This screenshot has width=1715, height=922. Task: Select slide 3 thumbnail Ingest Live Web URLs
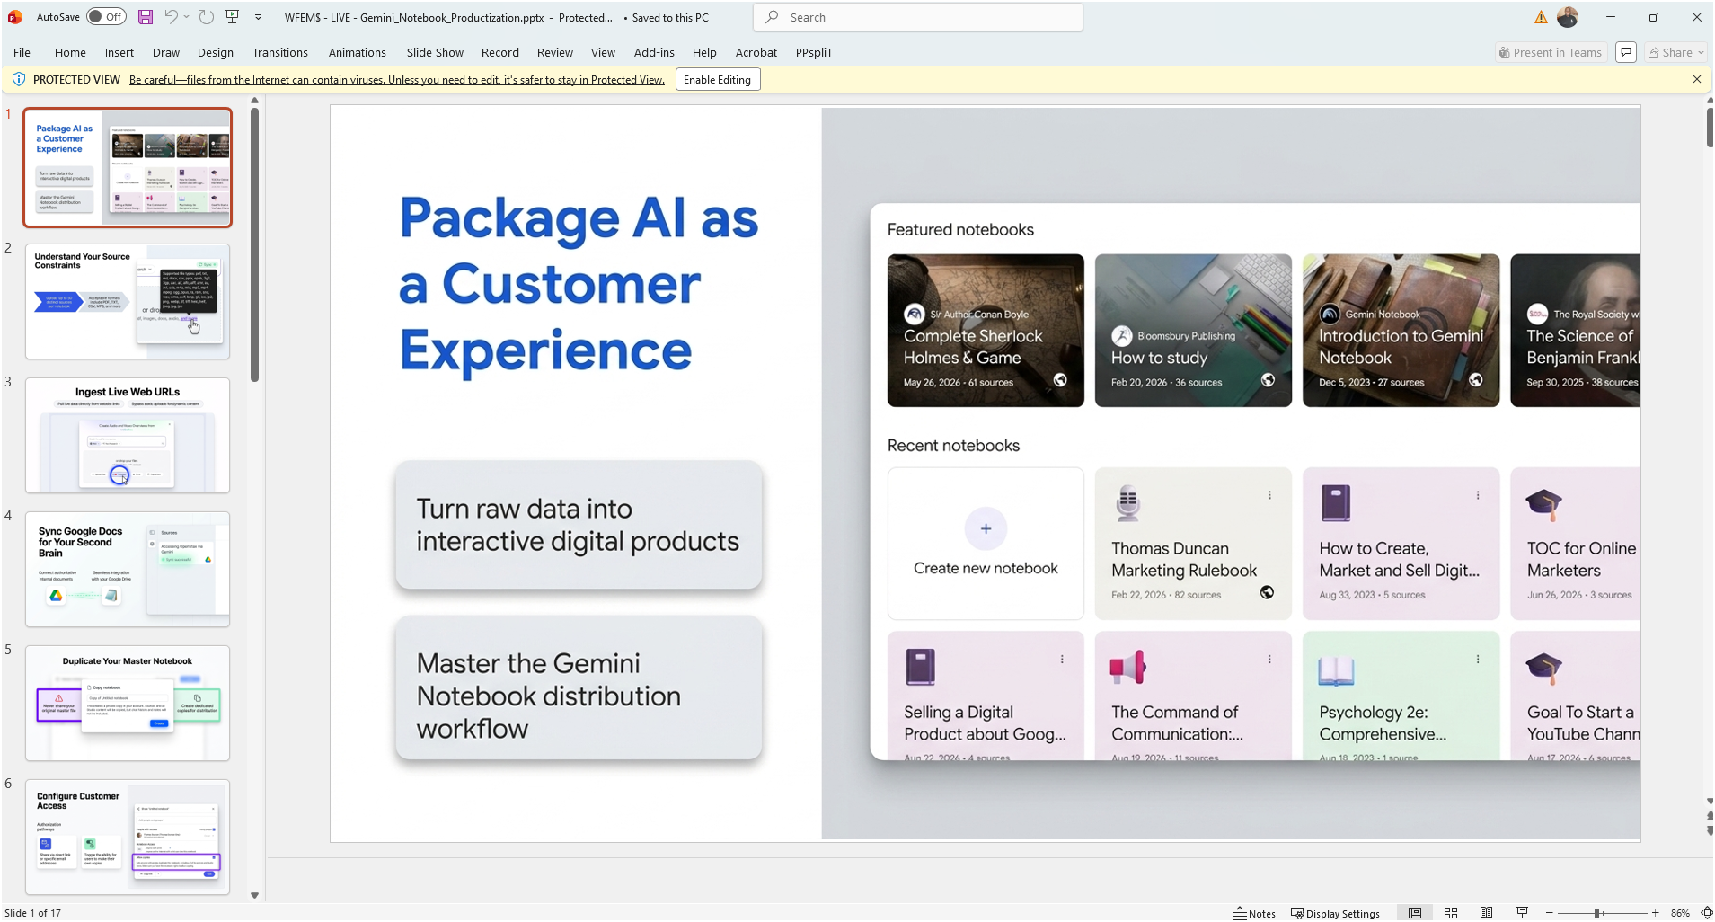point(128,435)
